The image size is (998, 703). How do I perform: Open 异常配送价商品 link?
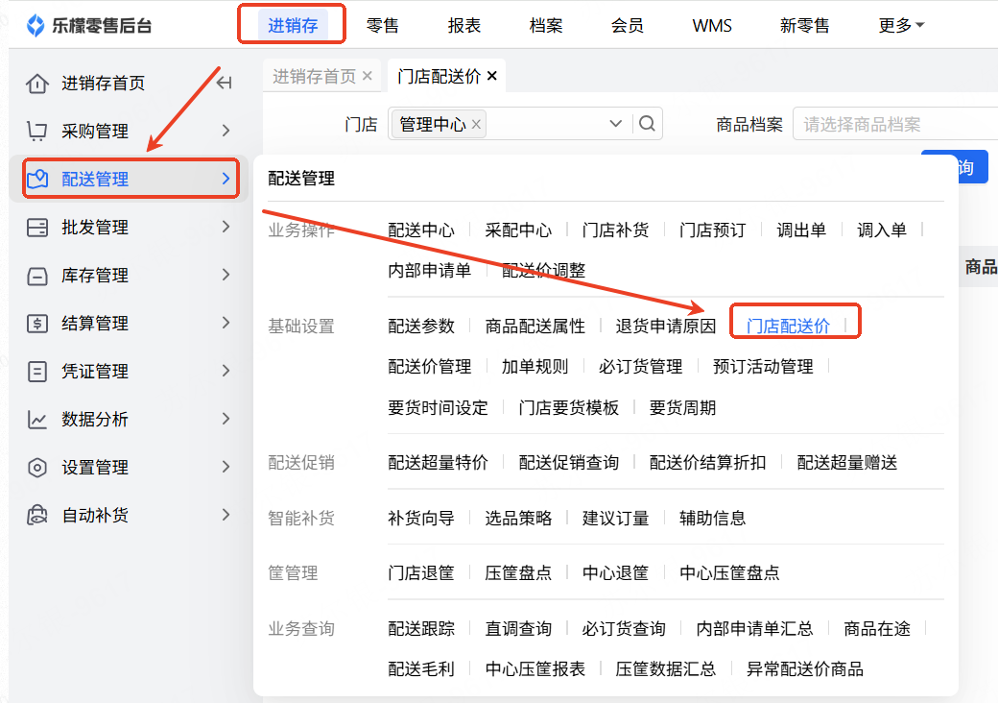(805, 669)
